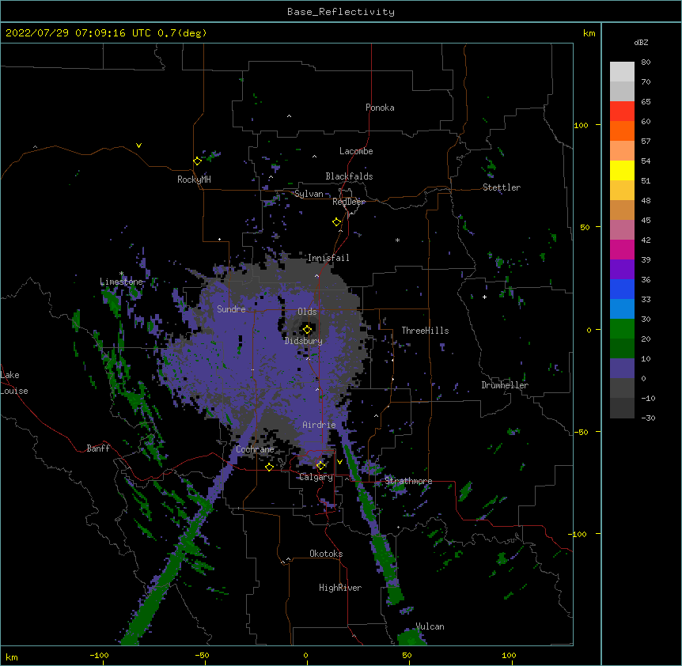This screenshot has width=682, height=666.
Task: Click the ThreeHills label
Action: pyautogui.click(x=425, y=331)
